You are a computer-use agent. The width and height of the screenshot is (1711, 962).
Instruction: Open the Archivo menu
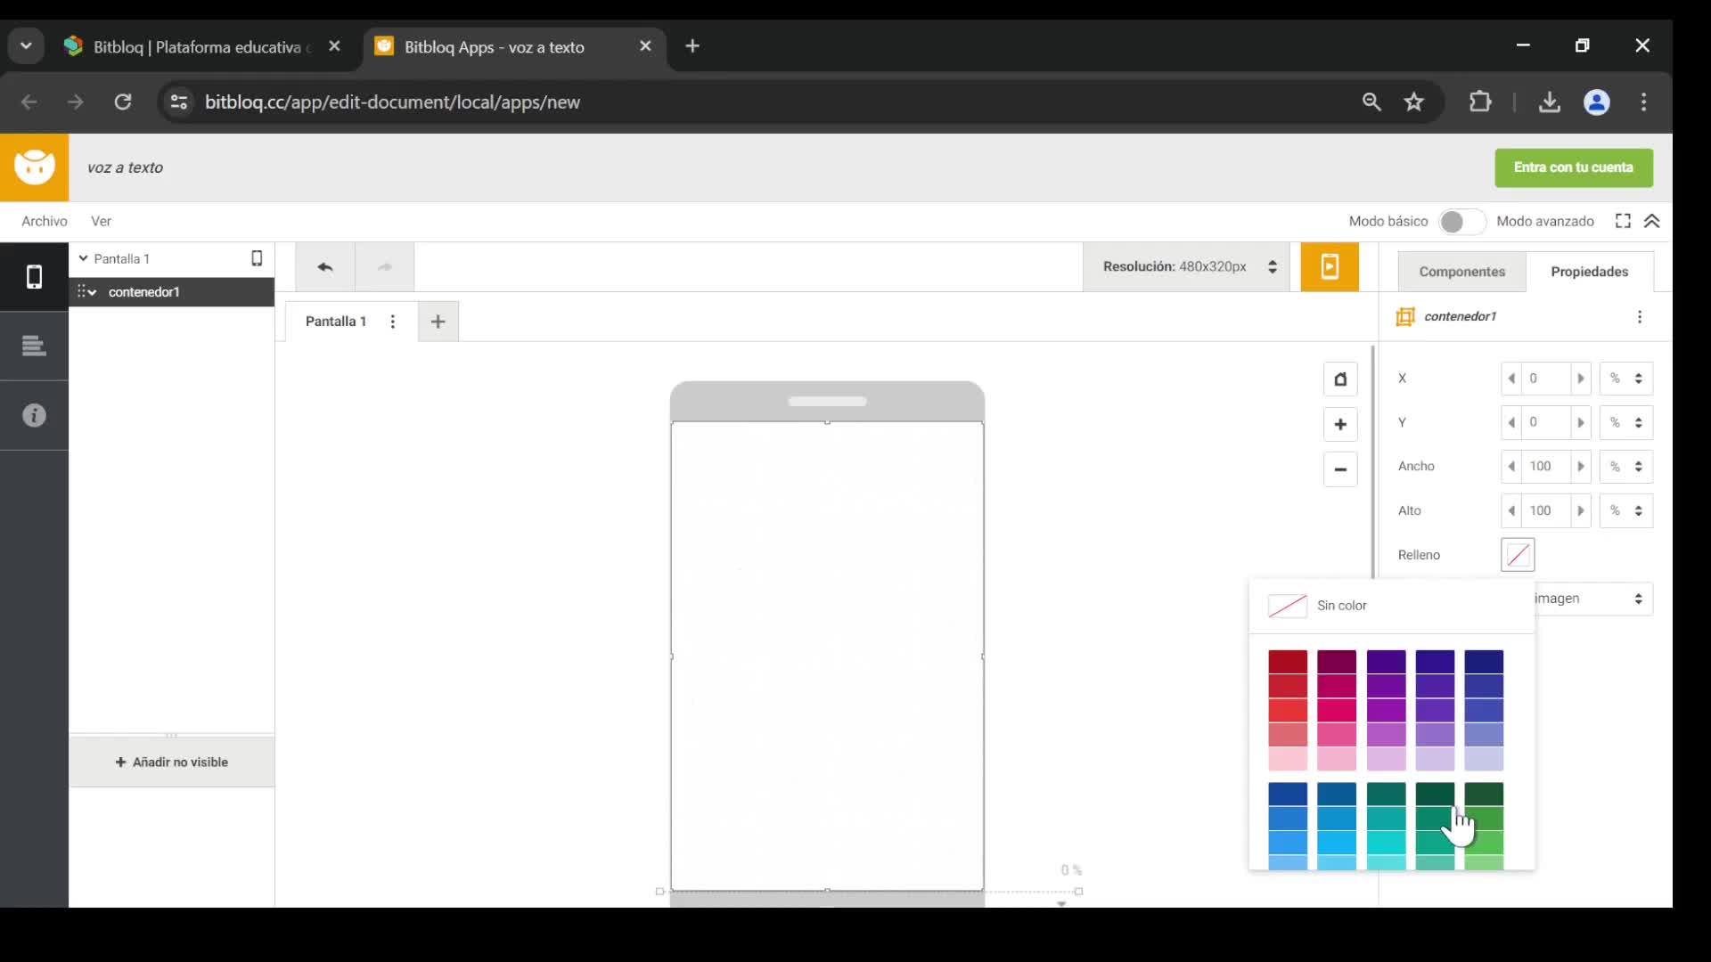coord(44,221)
